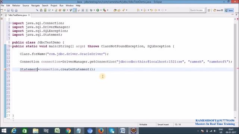Open Previous Annotation dropdown arrow
Image resolution: width=239 pixels, height=134 pixels.
pos(148,10)
